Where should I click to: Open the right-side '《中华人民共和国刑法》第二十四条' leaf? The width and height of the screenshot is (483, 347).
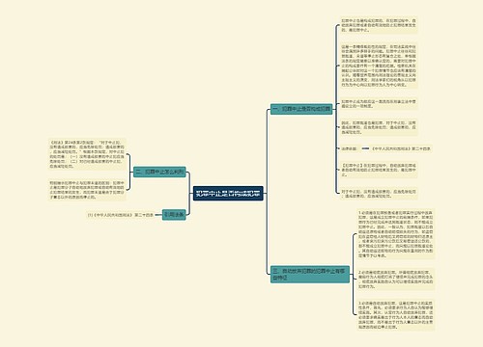point(401,148)
